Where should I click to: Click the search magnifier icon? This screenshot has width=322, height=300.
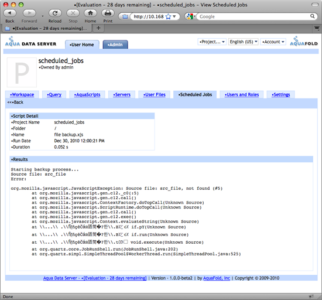313,16
